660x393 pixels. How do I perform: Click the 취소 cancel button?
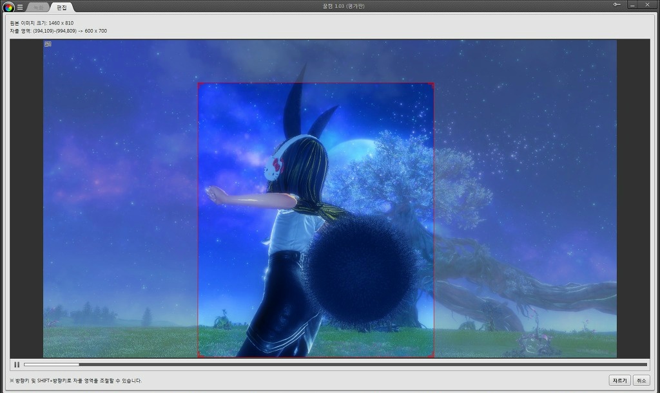(x=641, y=380)
